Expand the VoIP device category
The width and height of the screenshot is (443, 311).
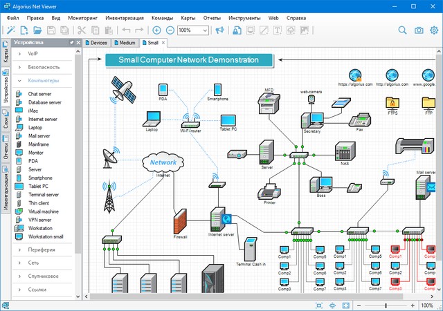pyautogui.click(x=33, y=53)
